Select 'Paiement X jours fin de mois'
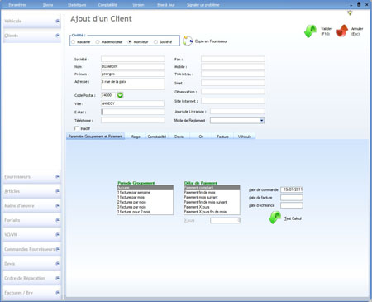This screenshot has height=302, width=372. (x=212, y=212)
